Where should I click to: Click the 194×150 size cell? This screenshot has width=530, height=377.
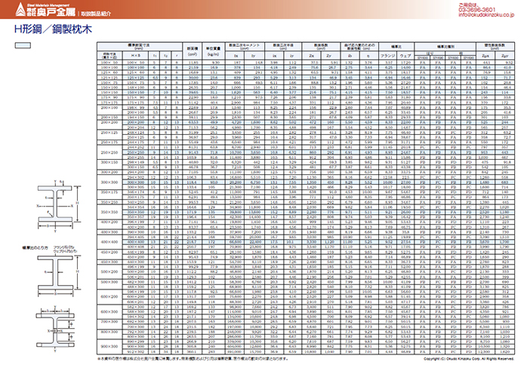pos(136,118)
